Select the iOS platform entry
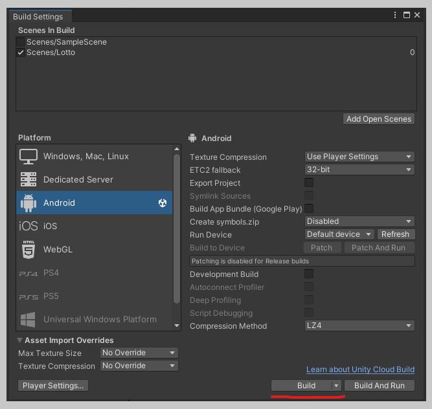Image resolution: width=432 pixels, height=409 pixels. pos(94,226)
